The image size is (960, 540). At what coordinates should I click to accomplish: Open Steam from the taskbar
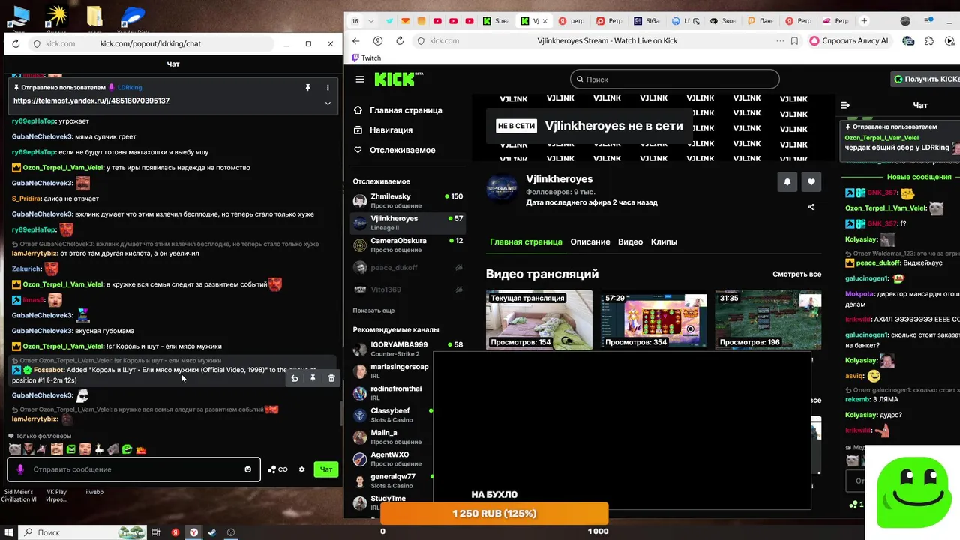point(212,532)
